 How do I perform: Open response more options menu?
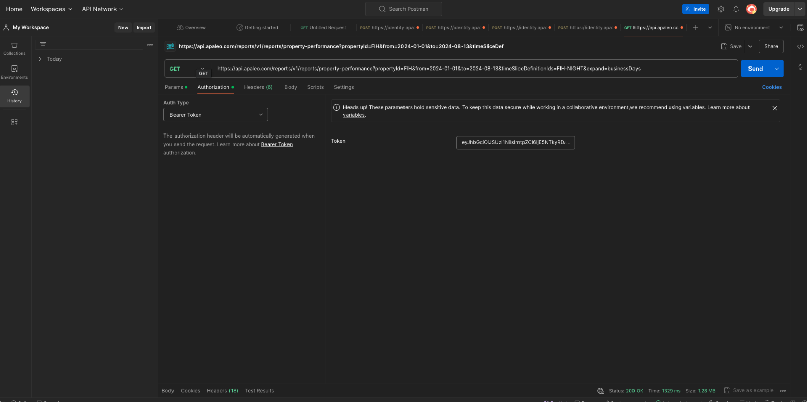point(783,391)
